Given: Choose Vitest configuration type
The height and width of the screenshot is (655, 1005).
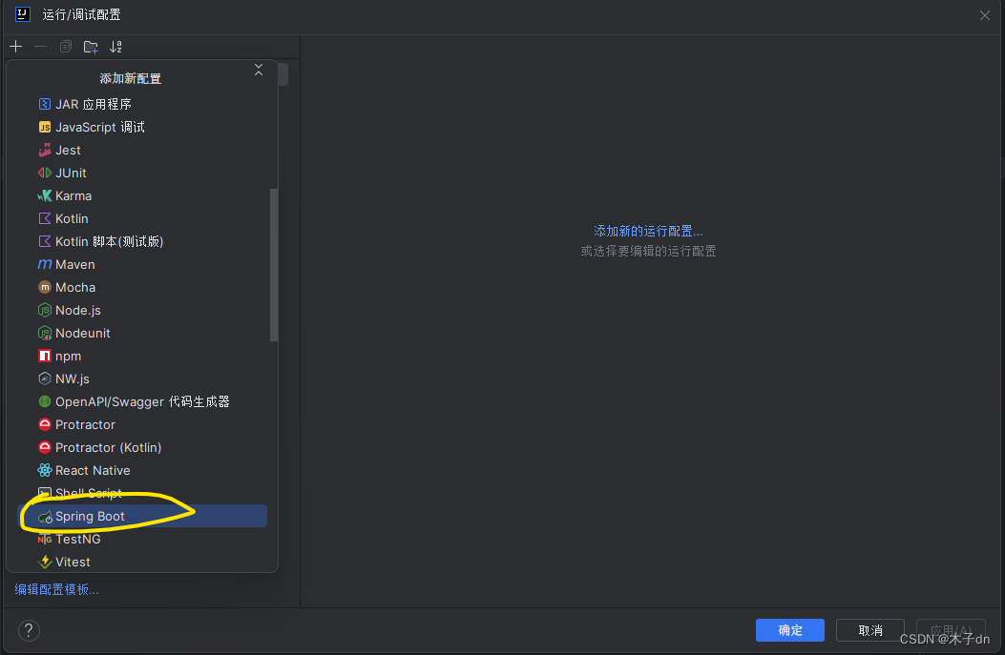Looking at the screenshot, I should click(141, 563).
